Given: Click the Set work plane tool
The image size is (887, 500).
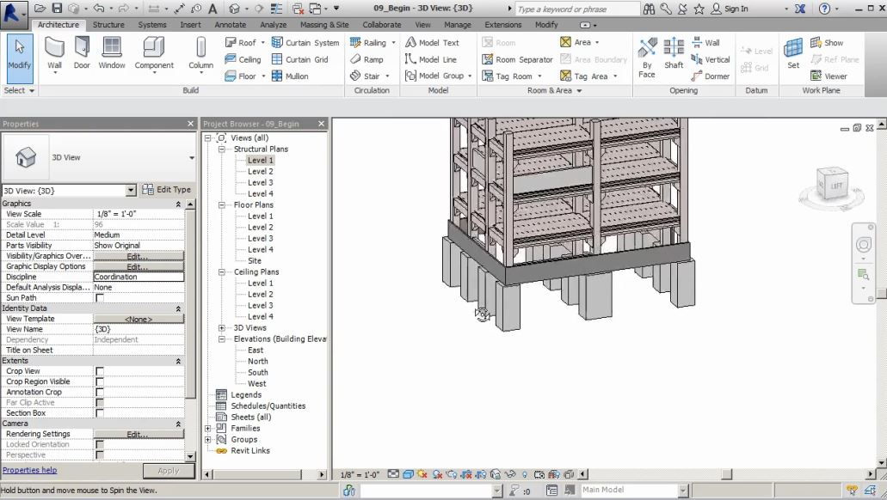Looking at the screenshot, I should click(793, 53).
